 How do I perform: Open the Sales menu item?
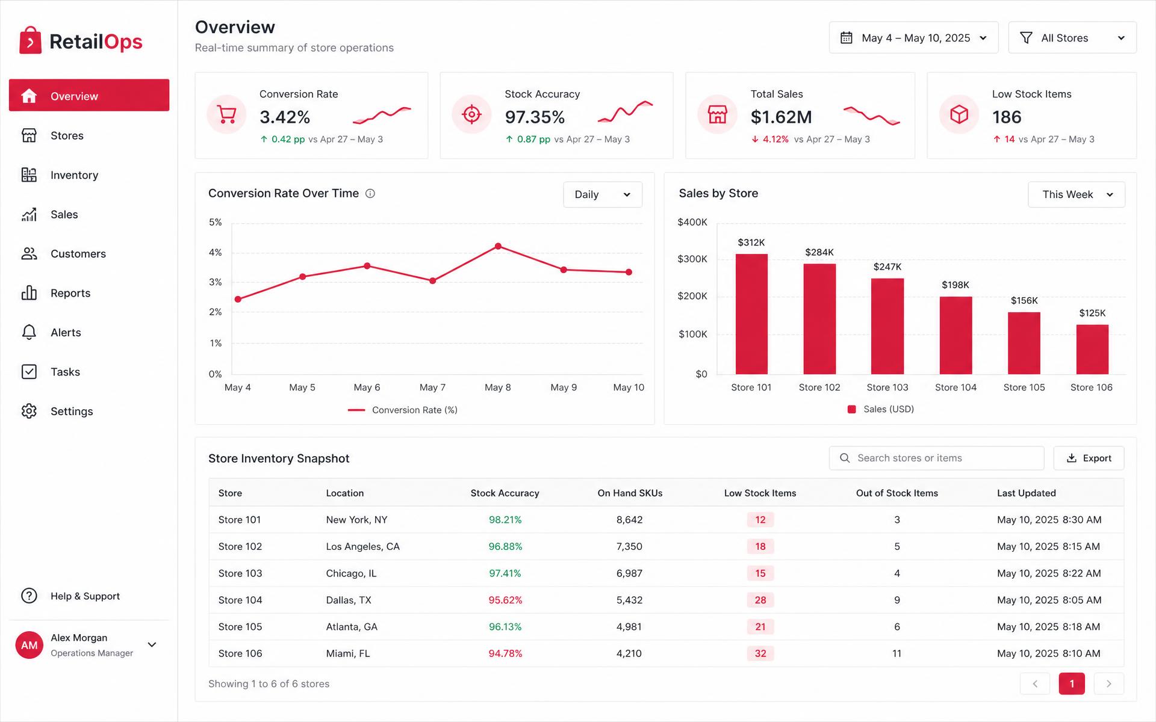(89, 214)
